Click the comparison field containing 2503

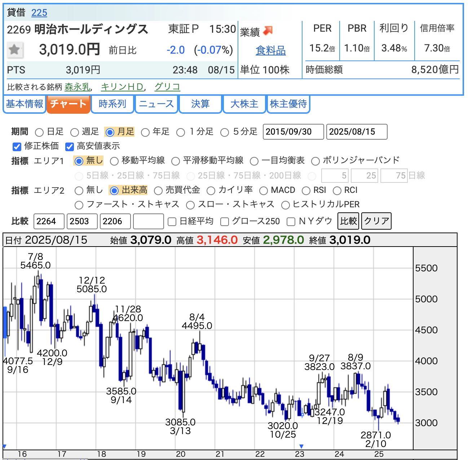(82, 221)
